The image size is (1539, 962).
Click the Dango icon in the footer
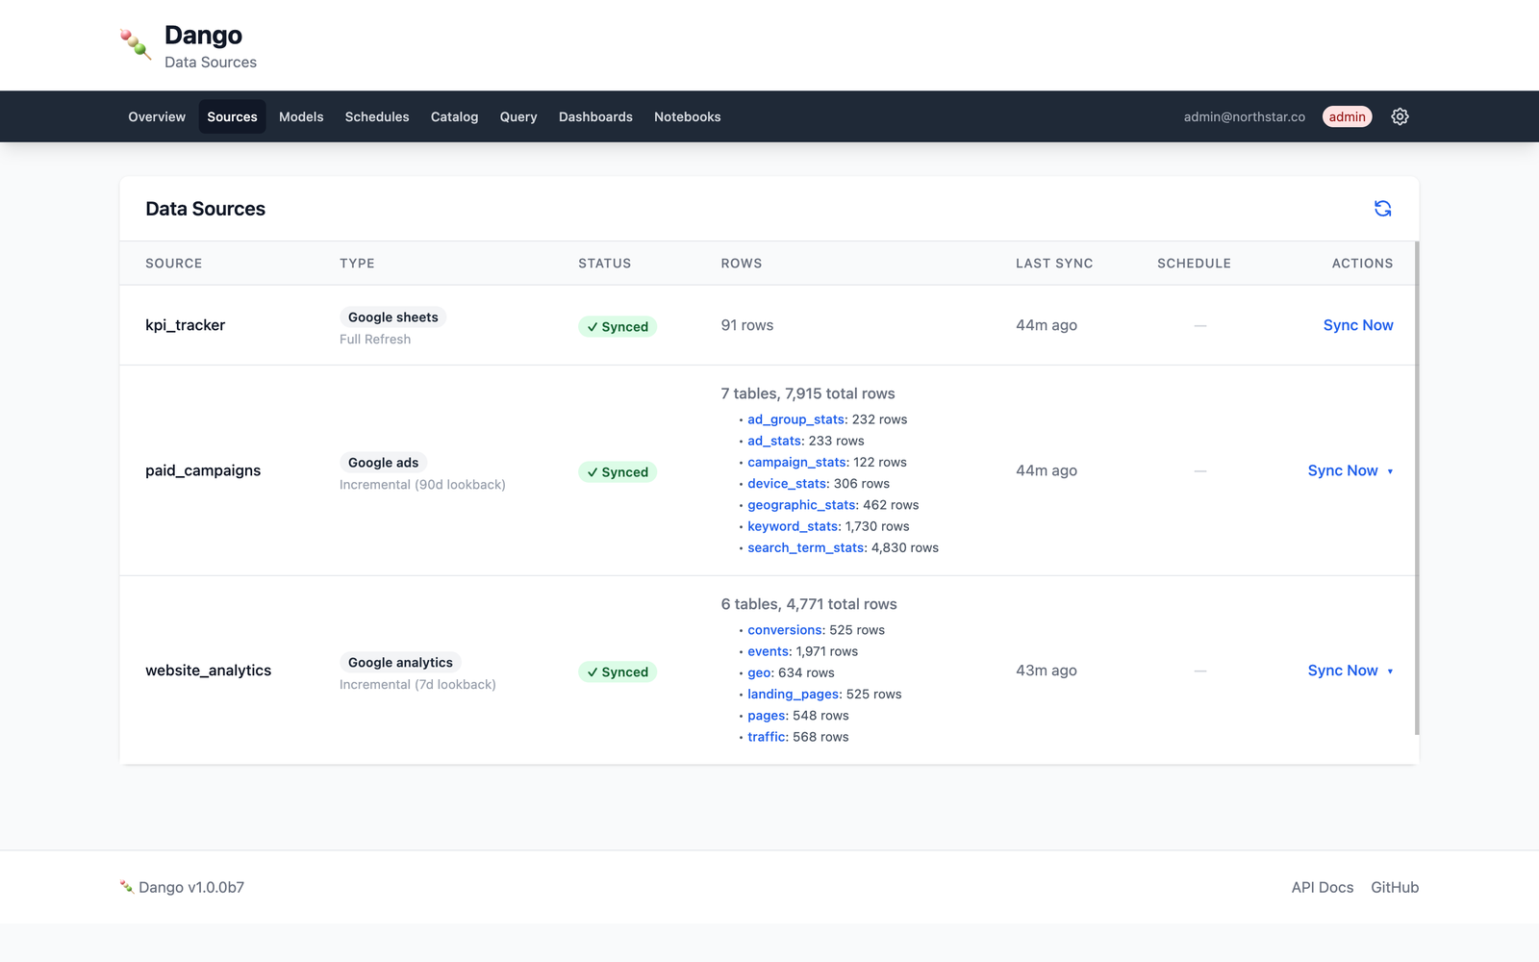tap(126, 887)
